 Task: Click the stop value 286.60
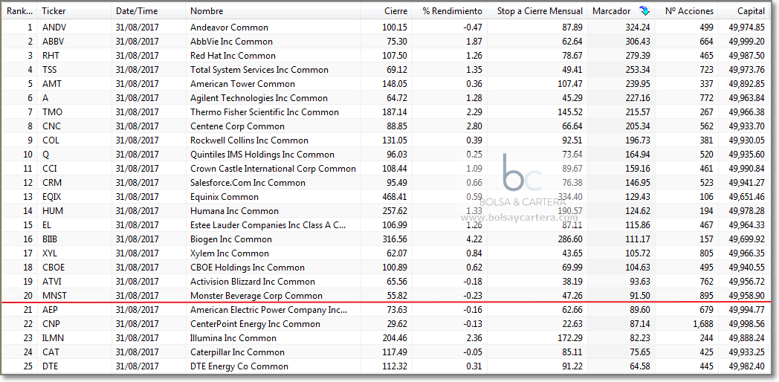[x=569, y=239]
